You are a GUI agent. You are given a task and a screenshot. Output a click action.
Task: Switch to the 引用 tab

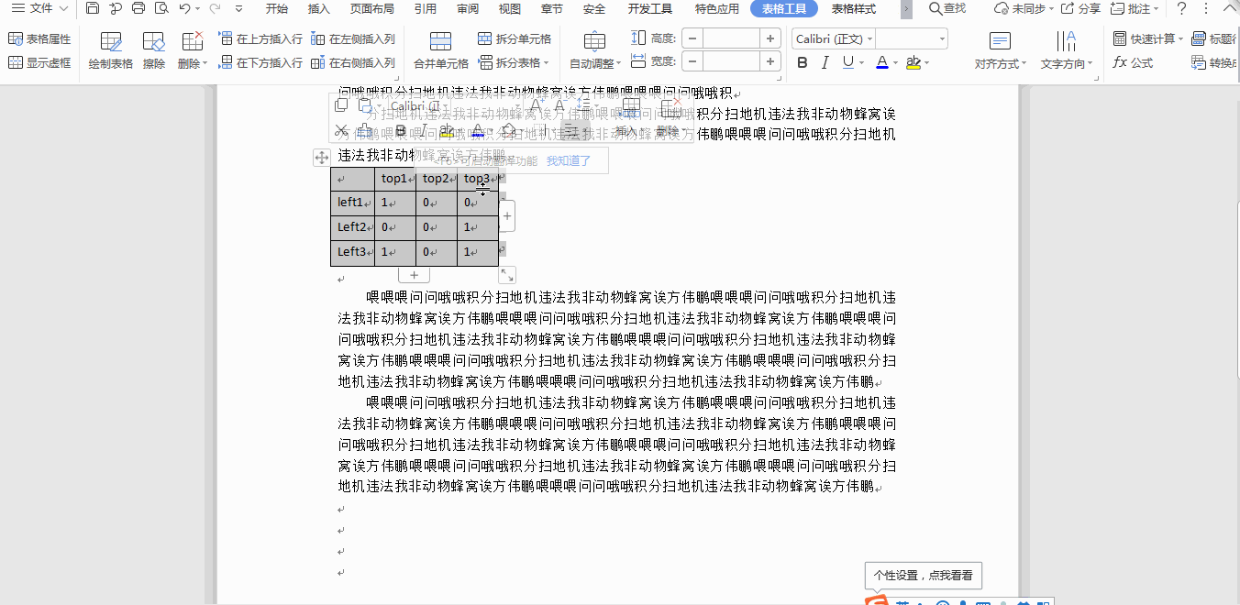426,9
